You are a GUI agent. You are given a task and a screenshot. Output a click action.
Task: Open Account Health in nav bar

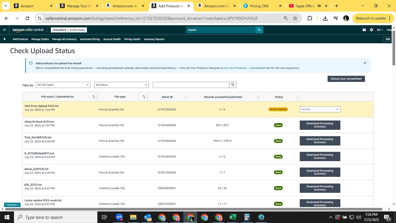pyautogui.click(x=112, y=39)
